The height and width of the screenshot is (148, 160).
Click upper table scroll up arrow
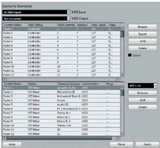coord(122,29)
